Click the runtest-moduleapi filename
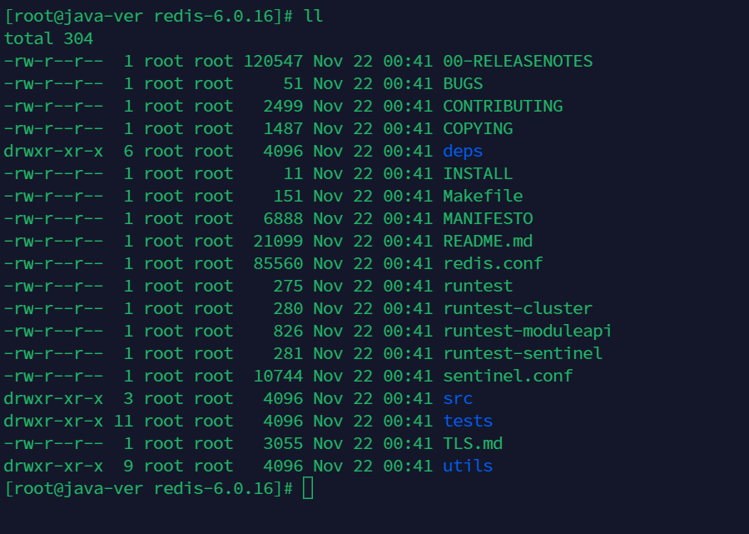The width and height of the screenshot is (749, 534). pos(528,331)
